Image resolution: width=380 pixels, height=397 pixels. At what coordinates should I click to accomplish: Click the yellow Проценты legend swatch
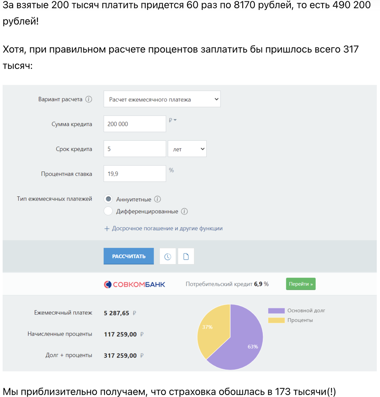point(276,320)
